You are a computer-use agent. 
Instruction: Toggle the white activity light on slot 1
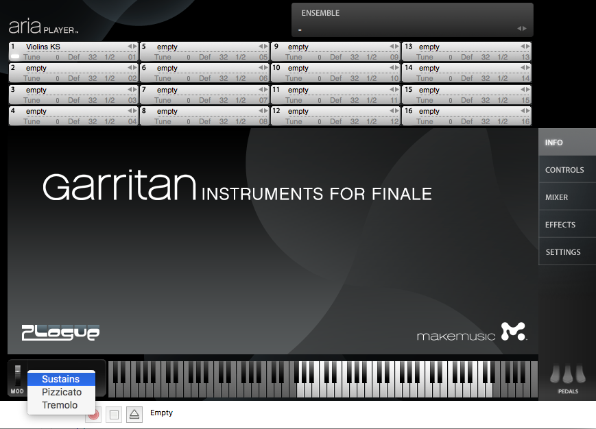[15, 57]
